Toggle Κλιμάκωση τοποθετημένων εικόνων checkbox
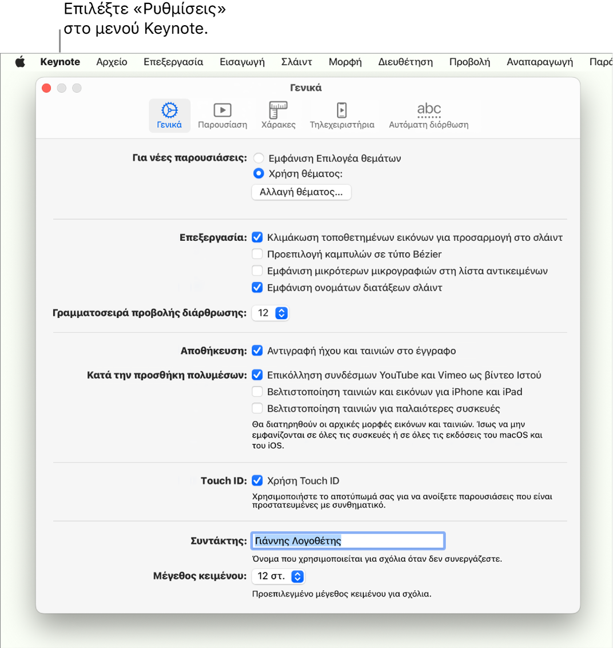The width and height of the screenshot is (613, 648). tap(257, 237)
